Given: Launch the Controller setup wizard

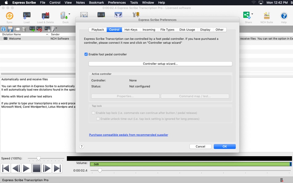Looking at the screenshot, I should pyautogui.click(x=160, y=63).
